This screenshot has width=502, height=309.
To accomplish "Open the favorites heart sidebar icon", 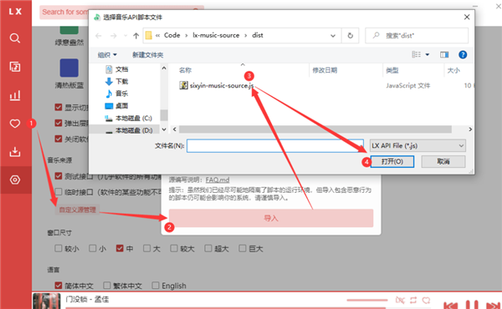I will [15, 124].
